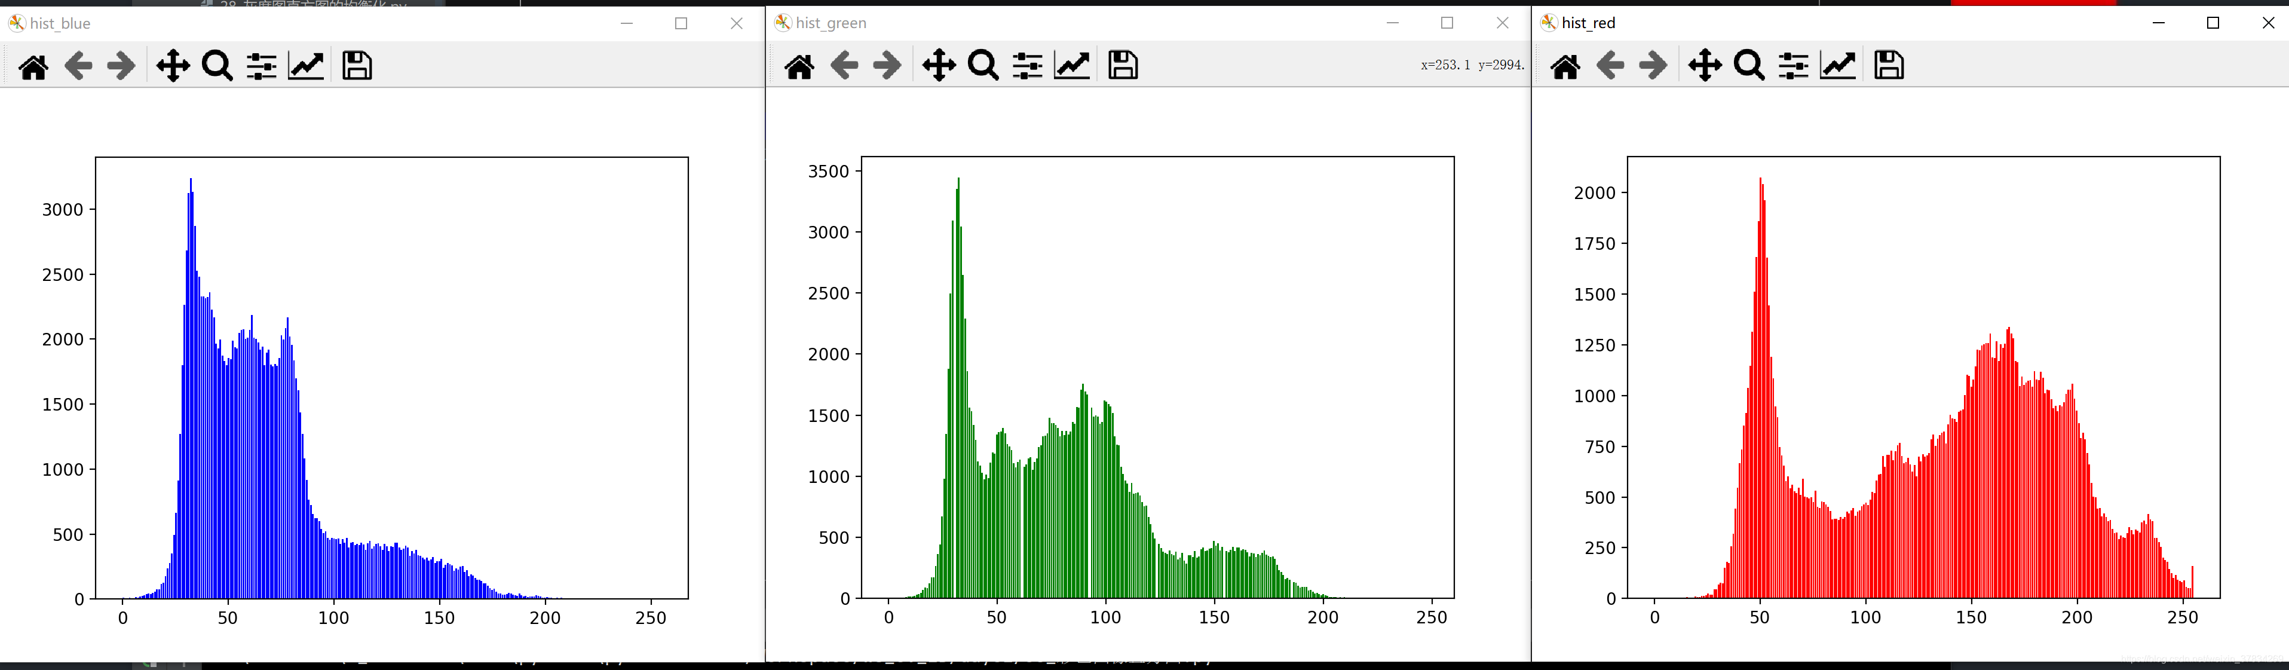Close the hist_blue window
The image size is (2289, 670).
click(737, 23)
